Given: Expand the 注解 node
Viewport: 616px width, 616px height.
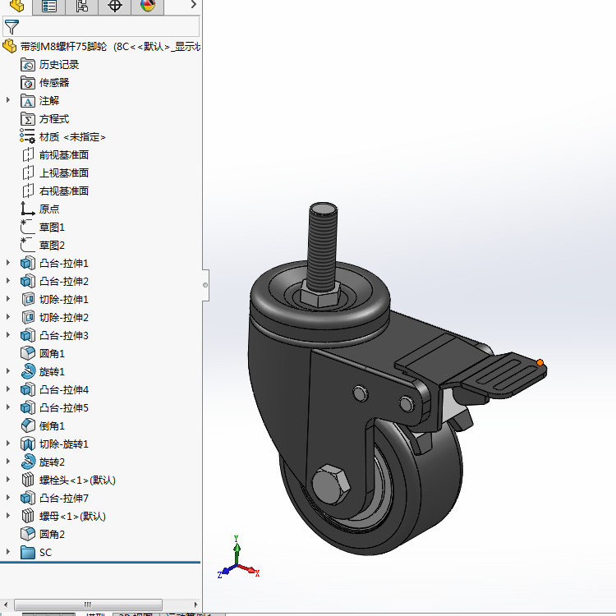Looking at the screenshot, I should [8, 100].
